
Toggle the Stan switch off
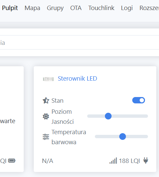click(x=139, y=100)
